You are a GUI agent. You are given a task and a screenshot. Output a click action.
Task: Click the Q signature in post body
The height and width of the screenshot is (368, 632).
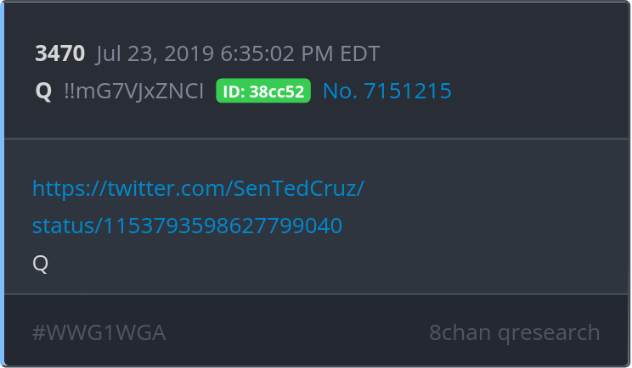point(41,263)
